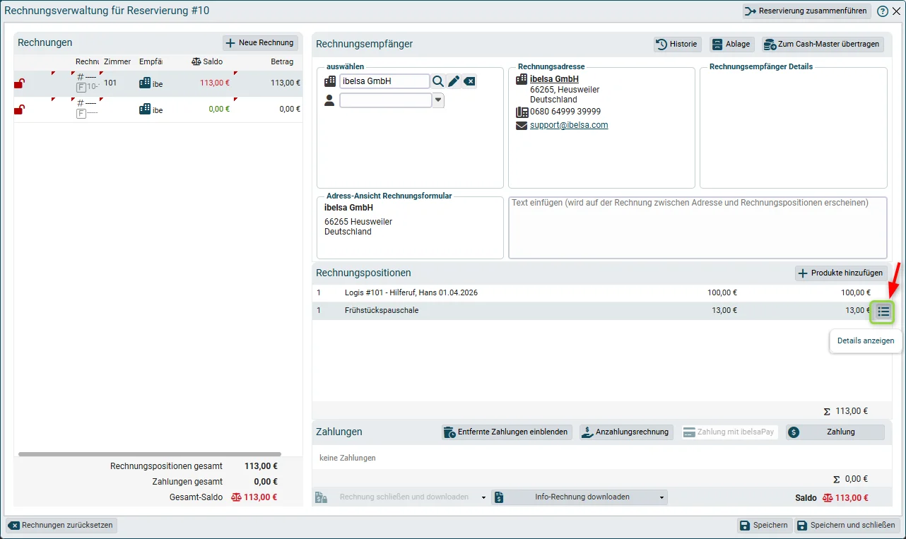Image resolution: width=906 pixels, height=539 pixels.
Task: Click Reservierung zusammenführen
Action: pos(806,11)
